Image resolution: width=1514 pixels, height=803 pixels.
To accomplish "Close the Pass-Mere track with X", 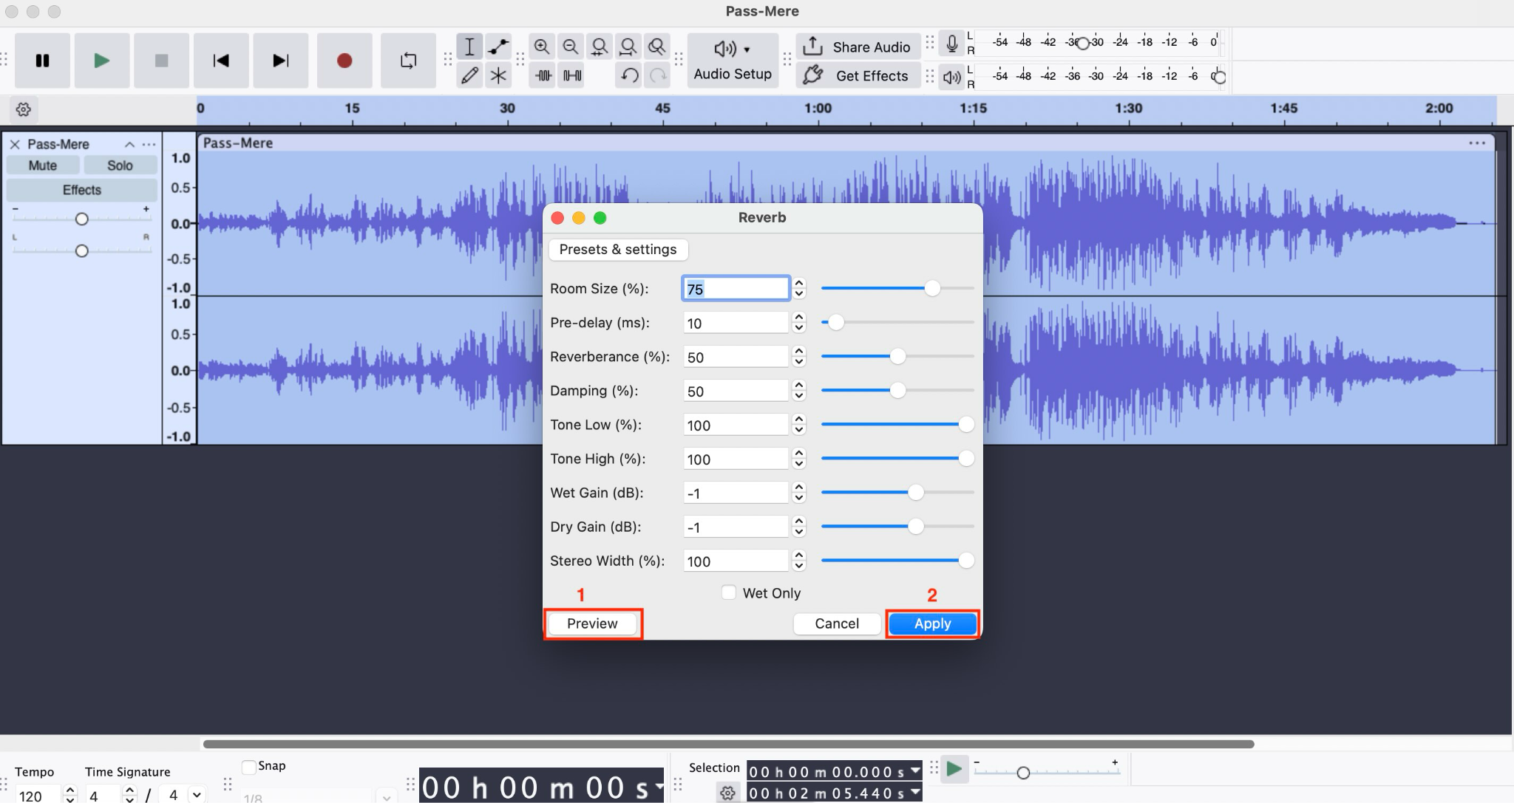I will 15,144.
